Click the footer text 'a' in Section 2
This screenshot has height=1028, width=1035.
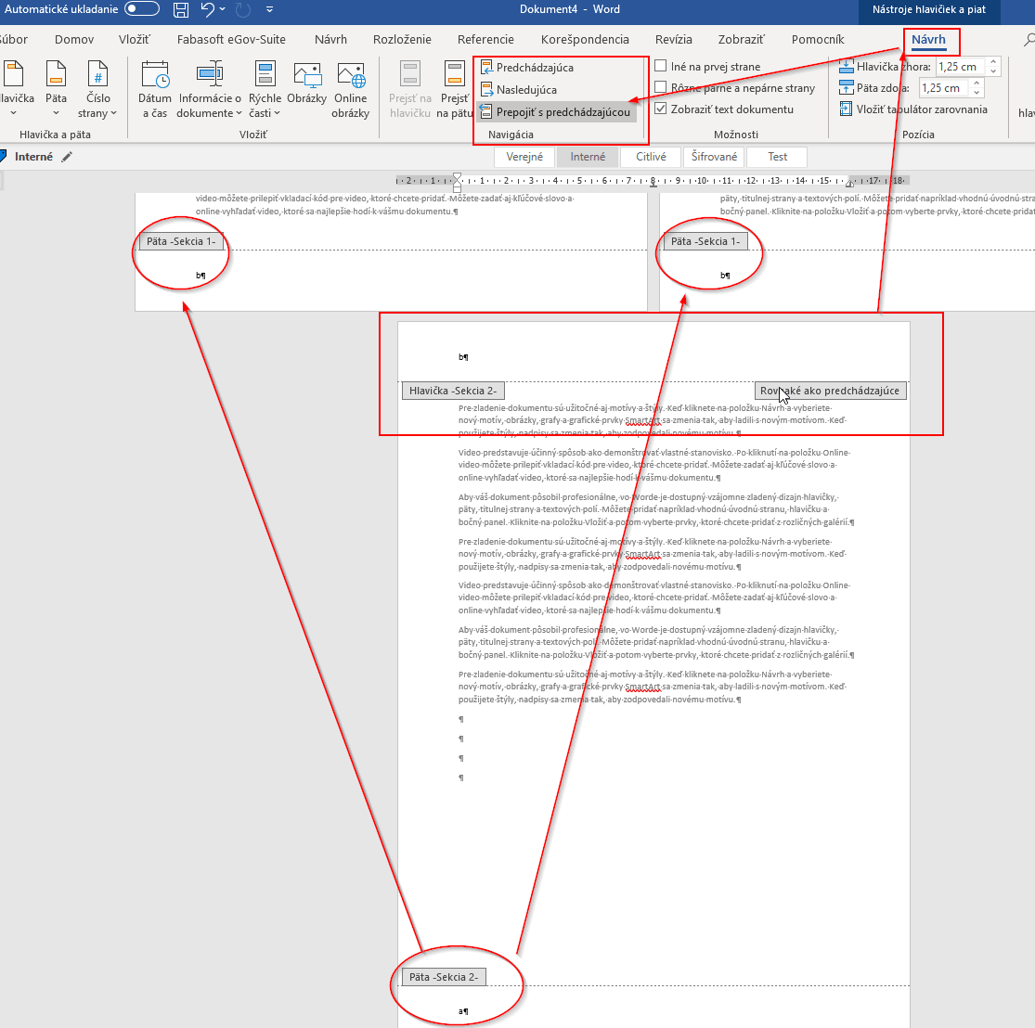coord(461,1011)
